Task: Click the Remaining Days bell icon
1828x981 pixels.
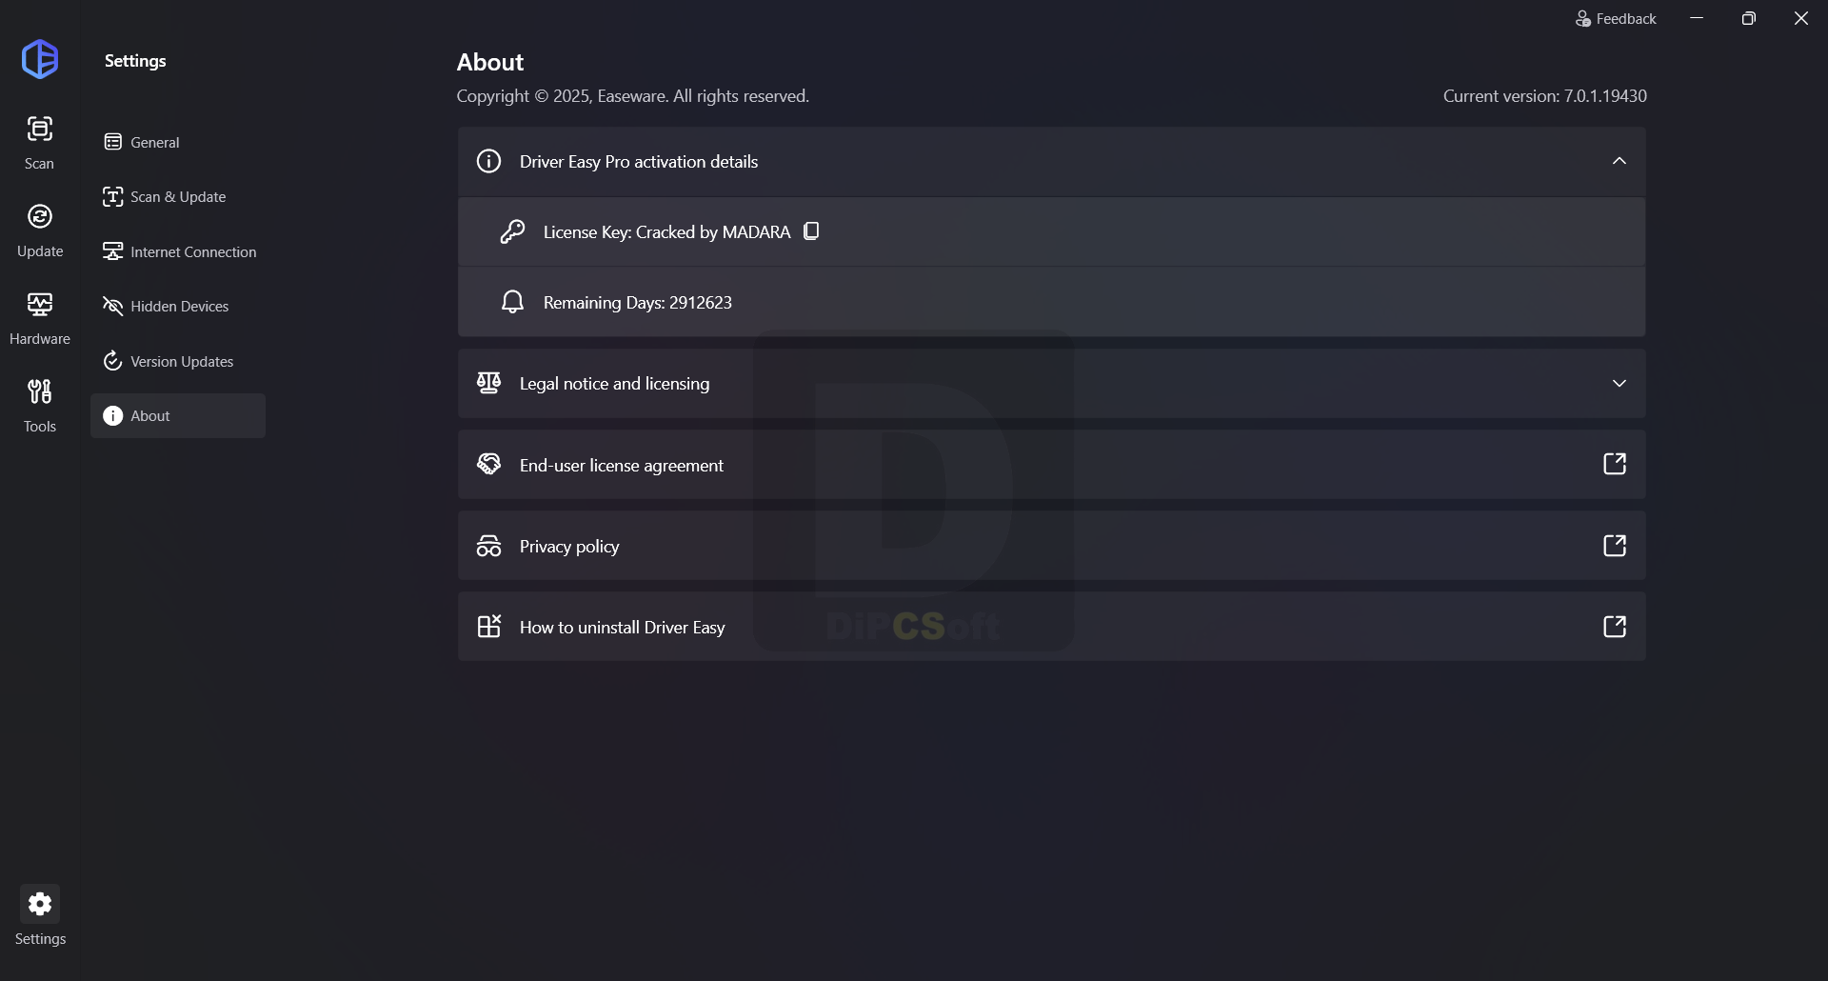Action: (512, 302)
